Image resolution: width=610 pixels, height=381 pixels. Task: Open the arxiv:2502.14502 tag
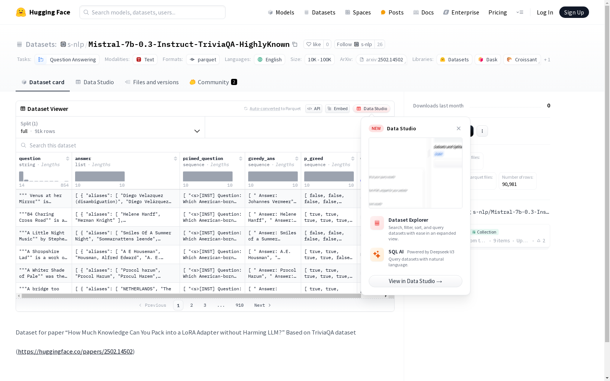click(x=381, y=59)
